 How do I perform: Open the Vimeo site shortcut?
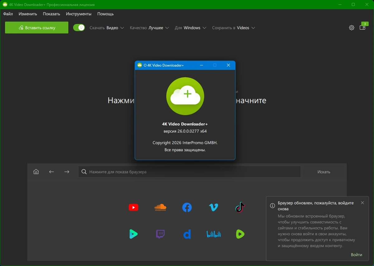coord(213,207)
